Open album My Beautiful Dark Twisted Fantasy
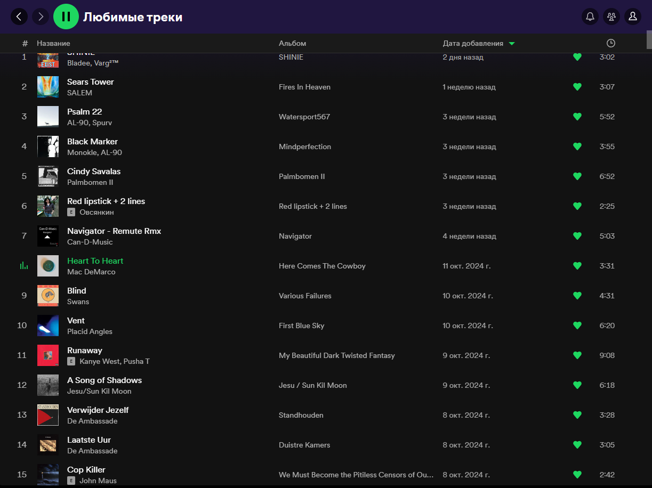 [x=336, y=355]
